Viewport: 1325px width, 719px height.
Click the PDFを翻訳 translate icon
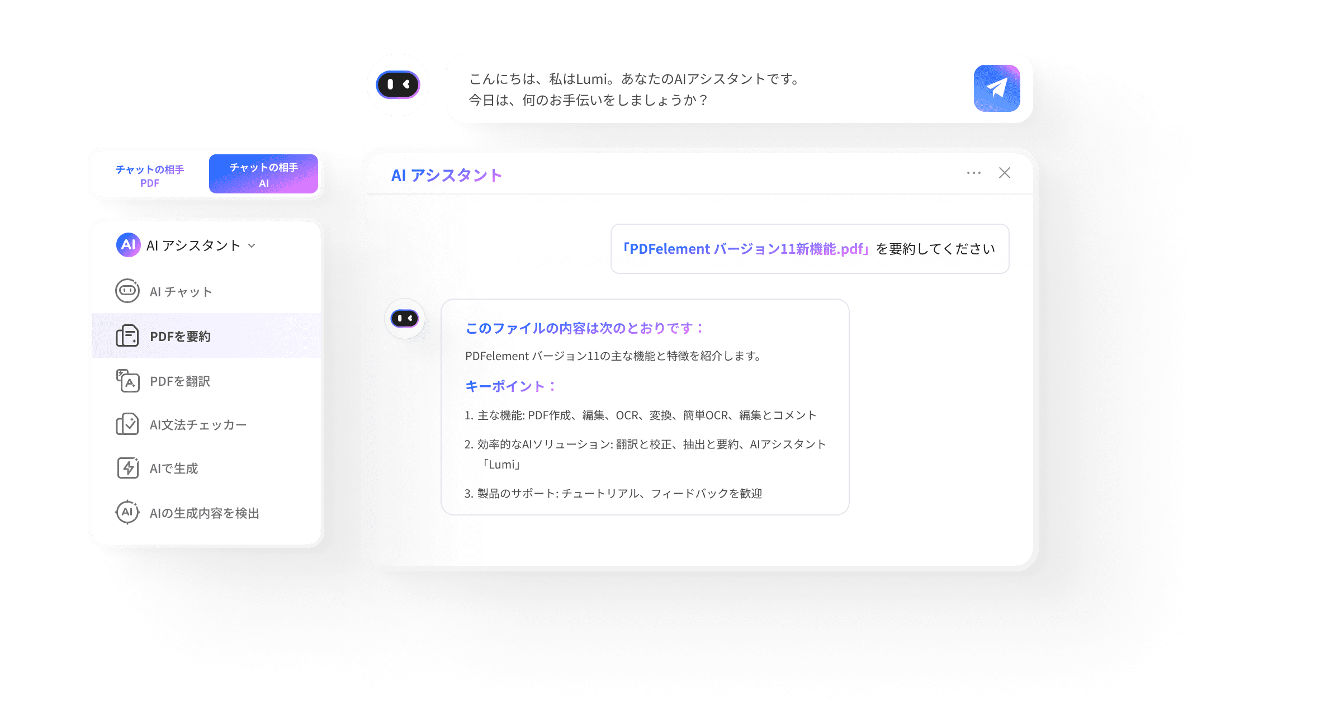(x=127, y=381)
